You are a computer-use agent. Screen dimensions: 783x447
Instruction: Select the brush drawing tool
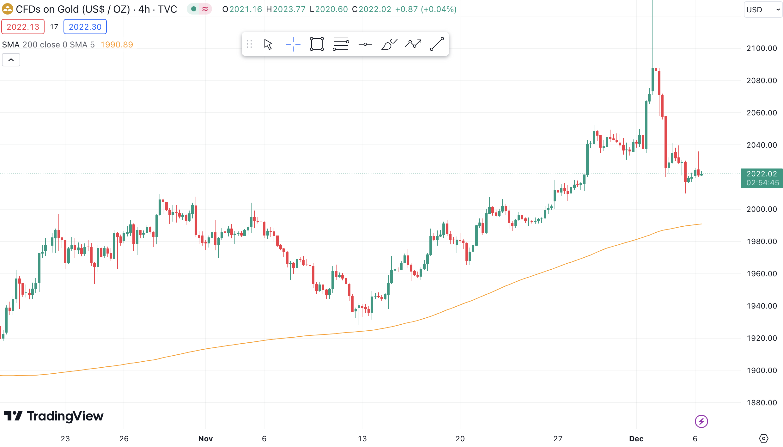point(389,44)
